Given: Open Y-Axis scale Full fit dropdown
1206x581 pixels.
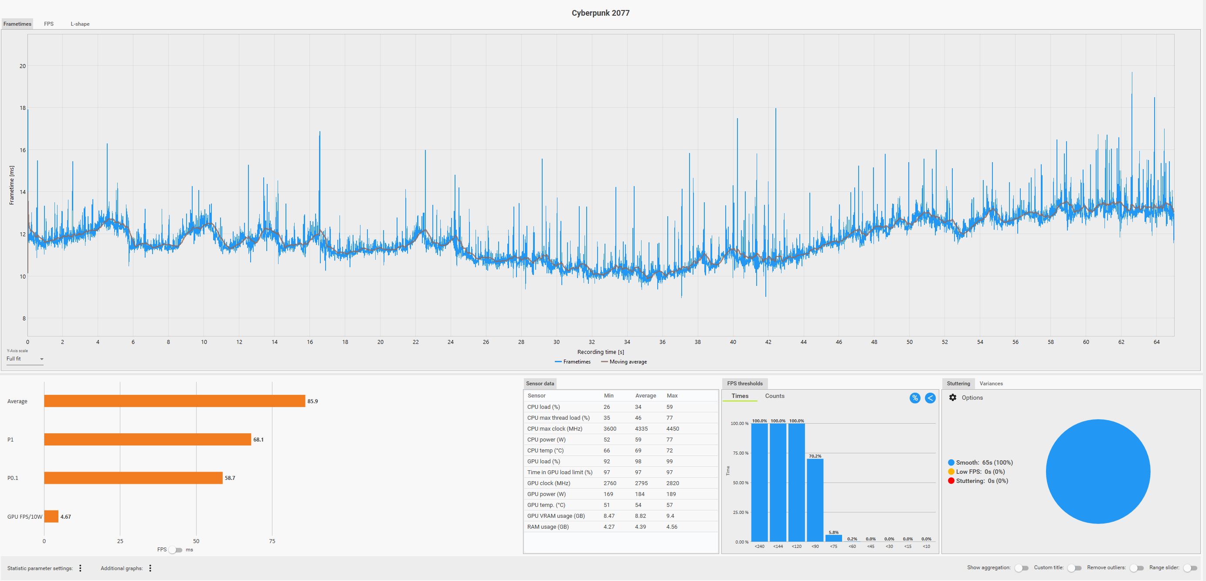Looking at the screenshot, I should [x=25, y=359].
